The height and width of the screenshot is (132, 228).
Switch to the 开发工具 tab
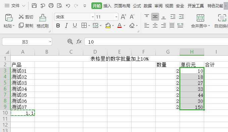point(195,6)
